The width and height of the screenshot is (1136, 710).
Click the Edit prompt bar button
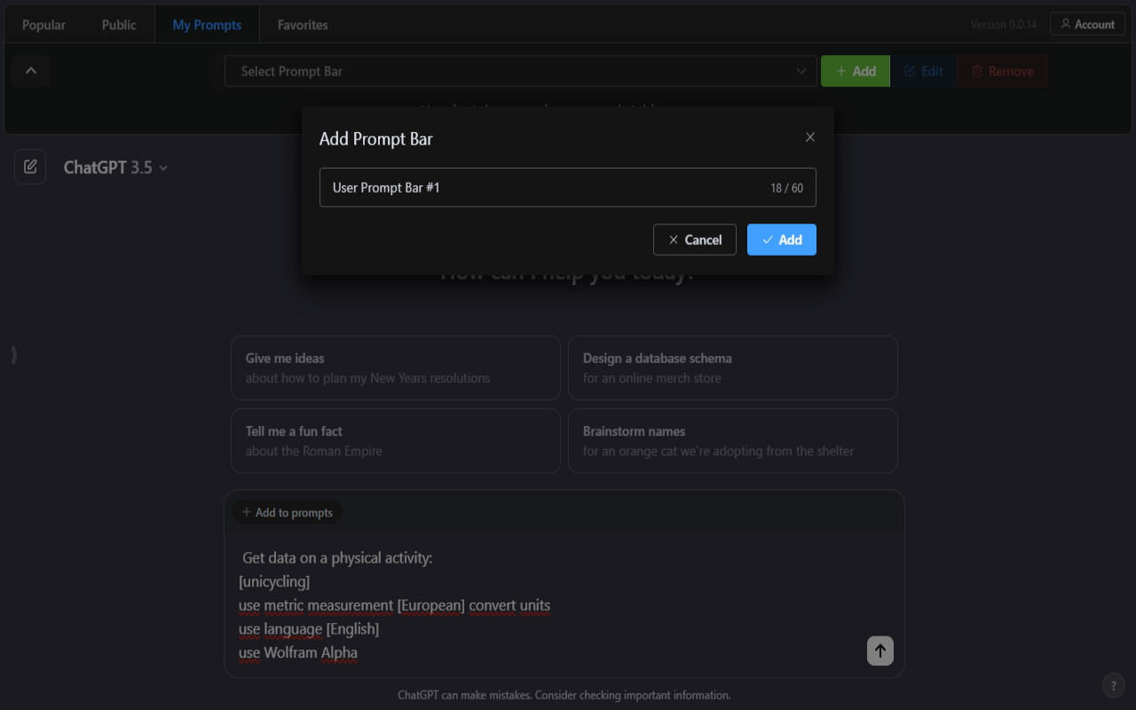[923, 71]
